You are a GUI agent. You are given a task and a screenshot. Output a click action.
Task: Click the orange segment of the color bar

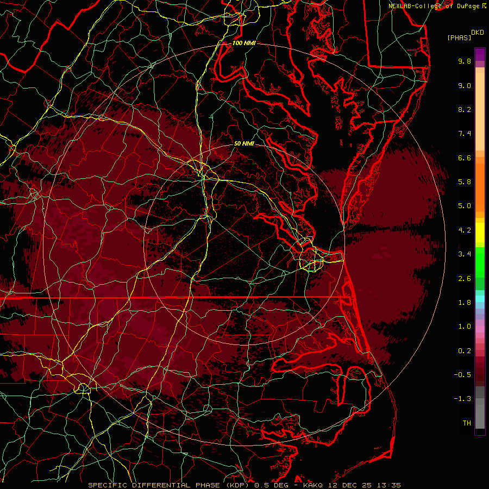[480, 188]
